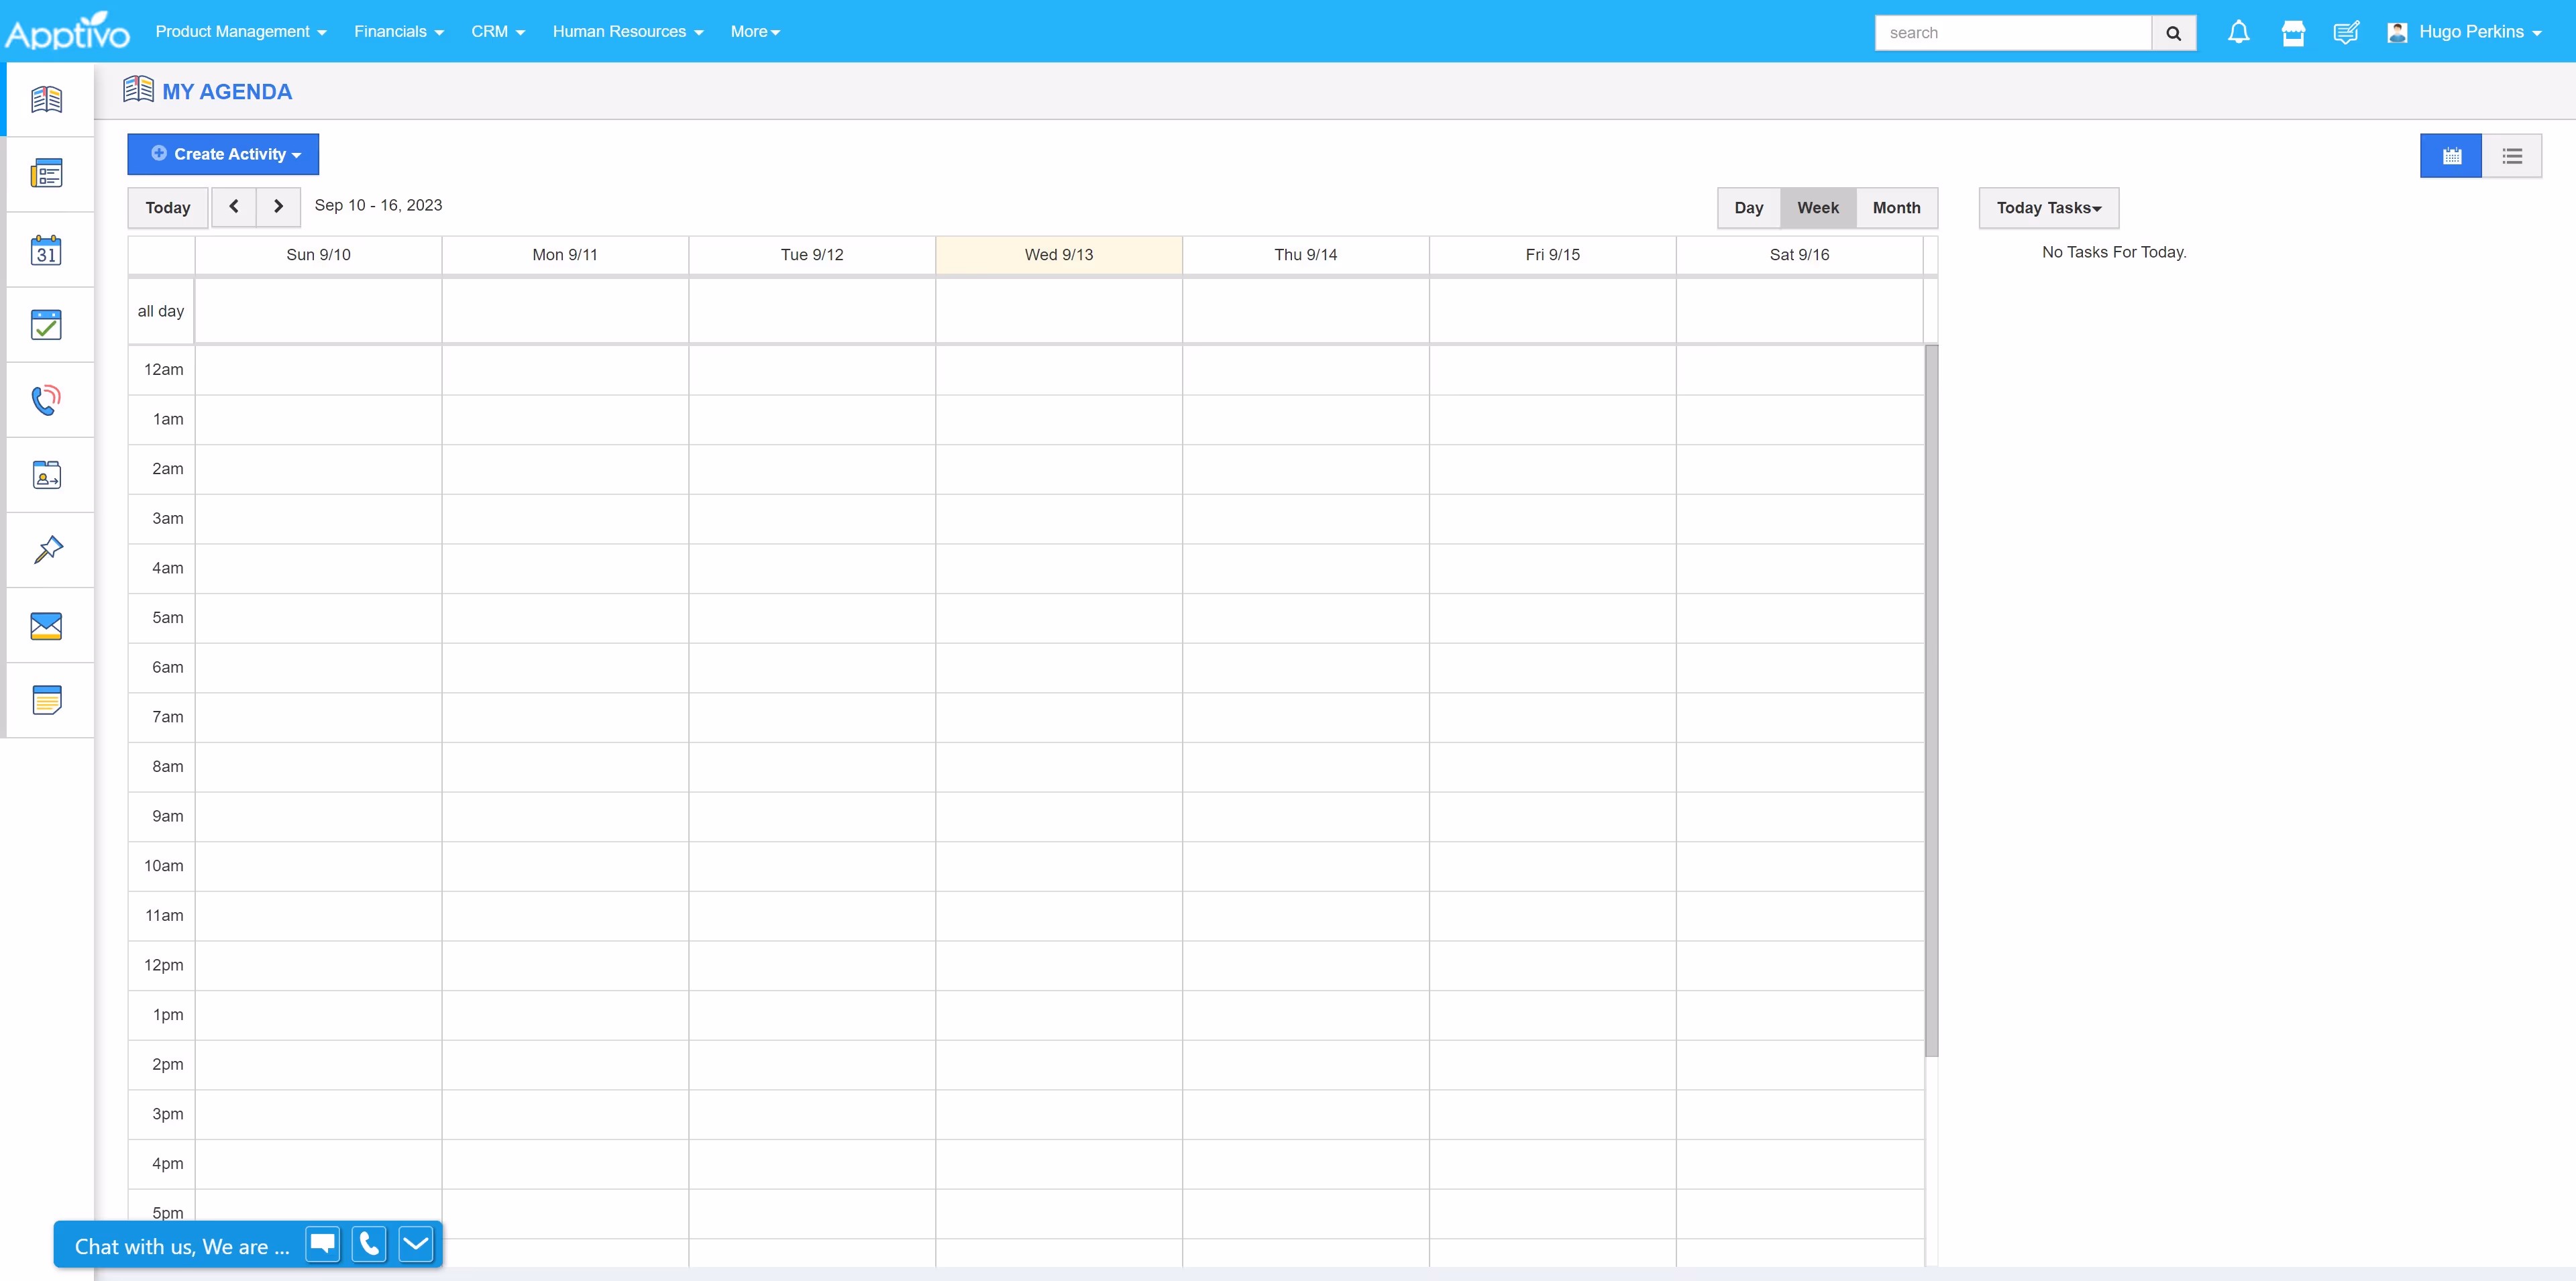The image size is (2576, 1281).
Task: Open the Notes sidebar icon
Action: coord(46,700)
